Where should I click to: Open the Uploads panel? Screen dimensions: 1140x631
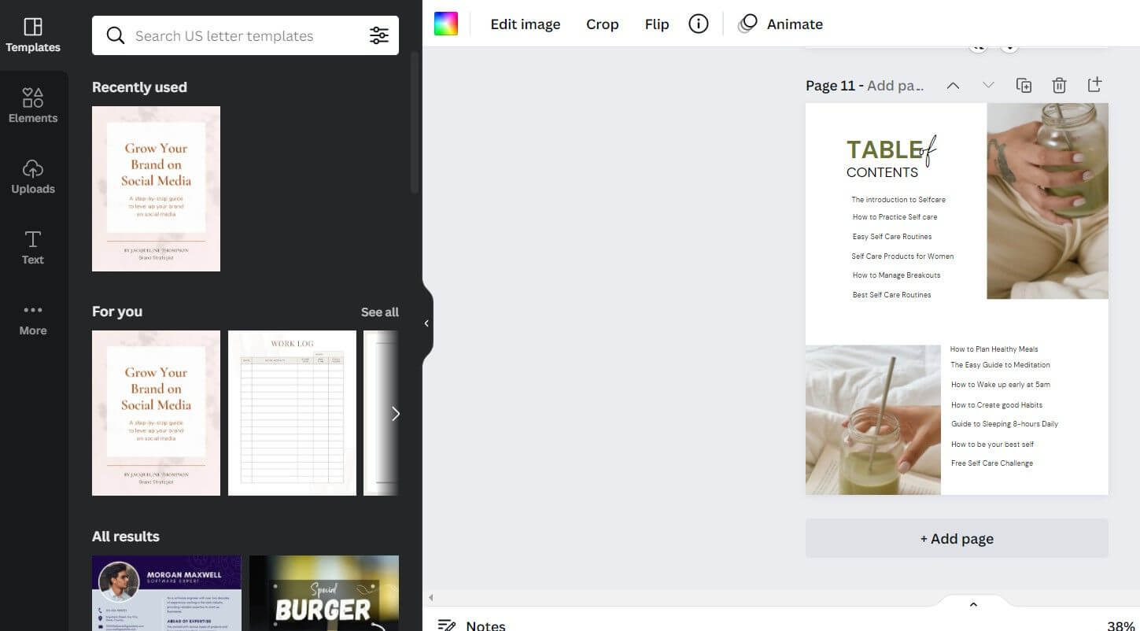pyautogui.click(x=33, y=177)
